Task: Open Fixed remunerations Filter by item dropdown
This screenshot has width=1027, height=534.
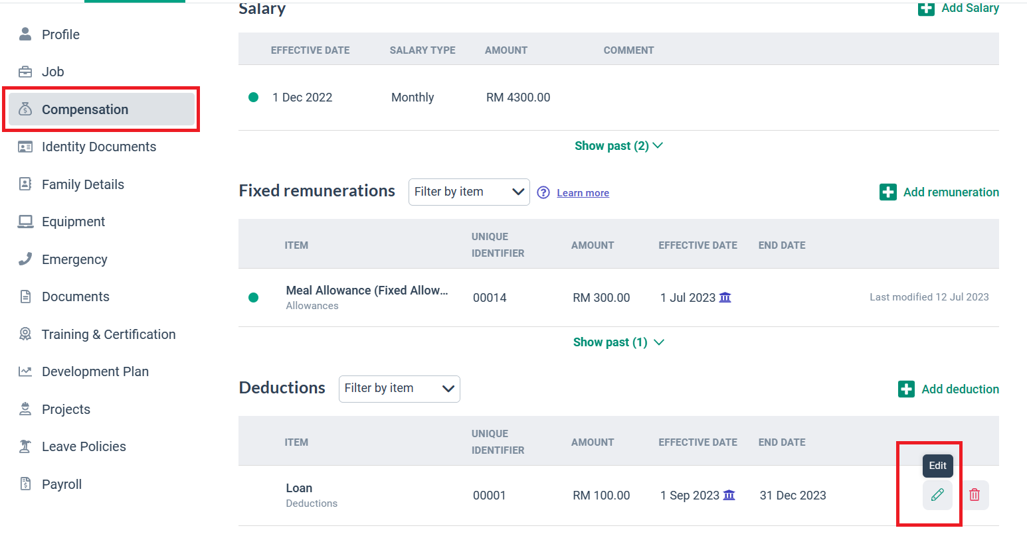Action: coord(468,192)
